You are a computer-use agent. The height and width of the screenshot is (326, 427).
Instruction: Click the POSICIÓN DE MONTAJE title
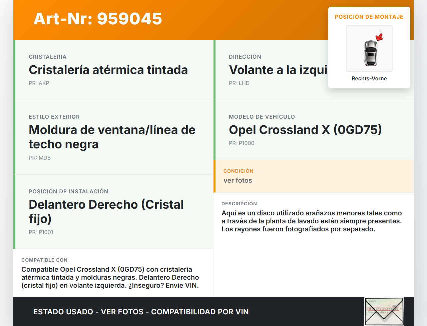(x=369, y=17)
